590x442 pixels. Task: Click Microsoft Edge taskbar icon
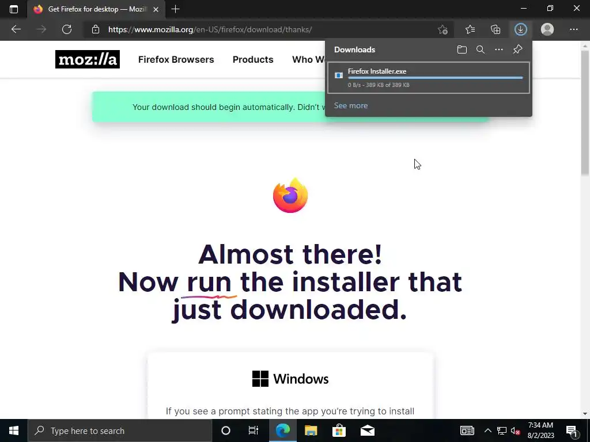282,430
